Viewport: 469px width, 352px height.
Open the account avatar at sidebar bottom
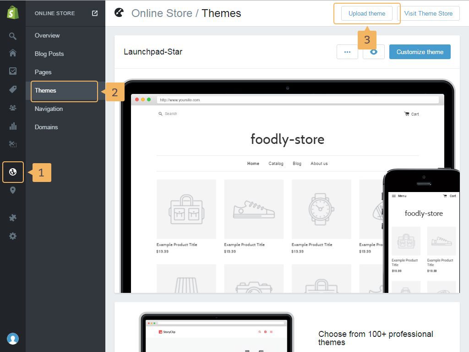13,339
